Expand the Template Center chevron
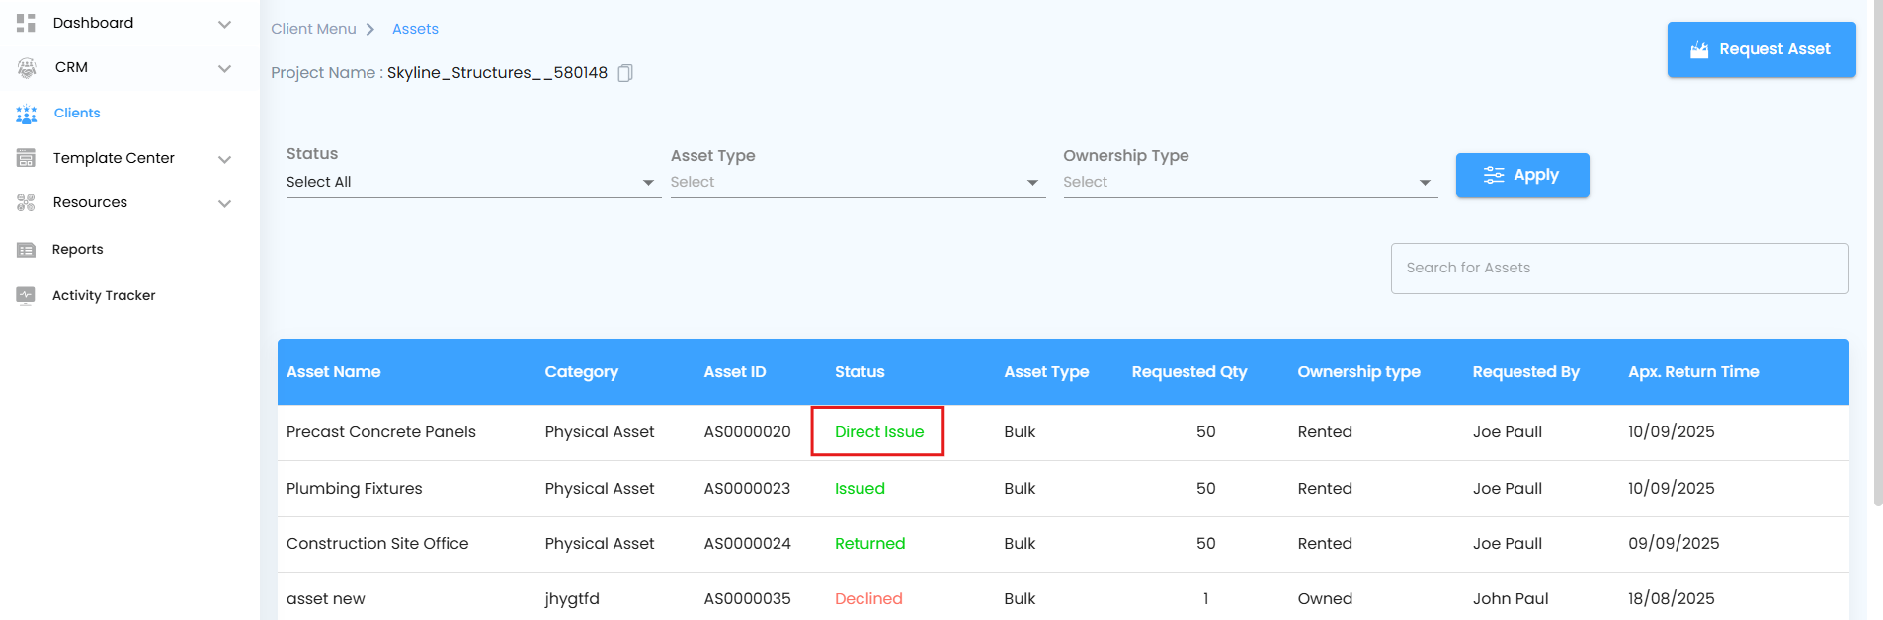 tap(224, 159)
